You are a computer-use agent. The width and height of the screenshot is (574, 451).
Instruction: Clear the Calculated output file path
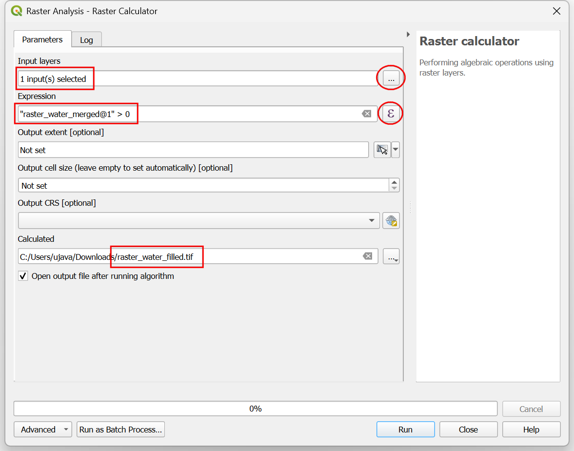pyautogui.click(x=367, y=256)
